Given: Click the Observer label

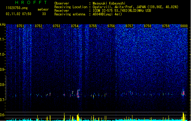Looking at the screenshot, I should tap(62, 3).
